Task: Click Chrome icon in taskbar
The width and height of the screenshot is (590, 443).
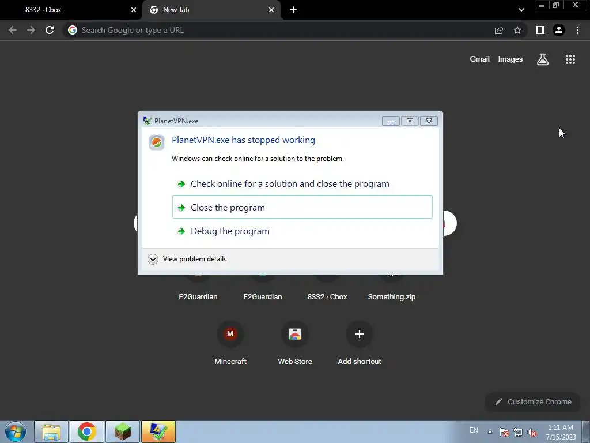Action: click(x=87, y=431)
